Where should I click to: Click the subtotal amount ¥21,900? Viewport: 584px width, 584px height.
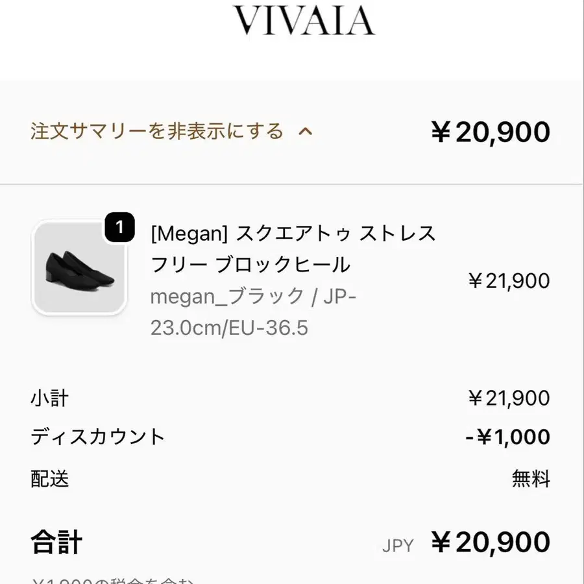coord(509,398)
